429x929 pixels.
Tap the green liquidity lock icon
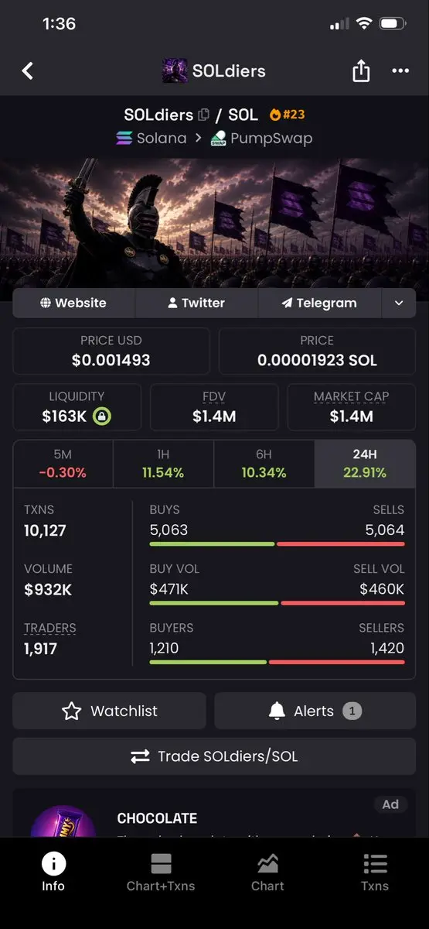coord(102,417)
